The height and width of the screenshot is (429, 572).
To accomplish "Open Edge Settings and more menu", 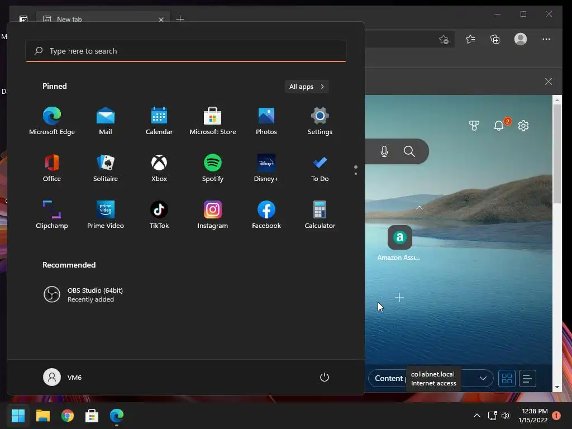I will point(546,39).
